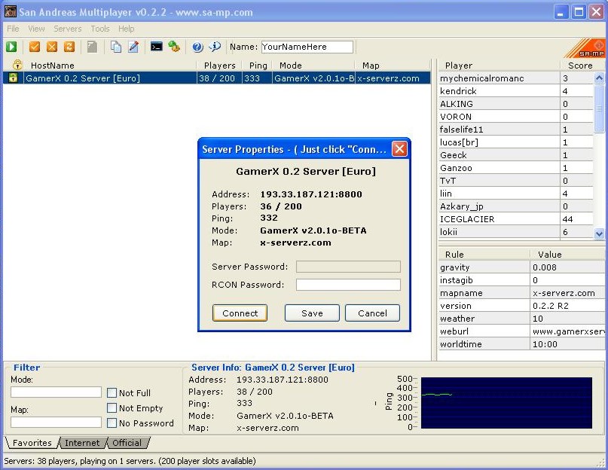The width and height of the screenshot is (608, 470).
Task: Click the weburl rule row
Action: pos(521,331)
